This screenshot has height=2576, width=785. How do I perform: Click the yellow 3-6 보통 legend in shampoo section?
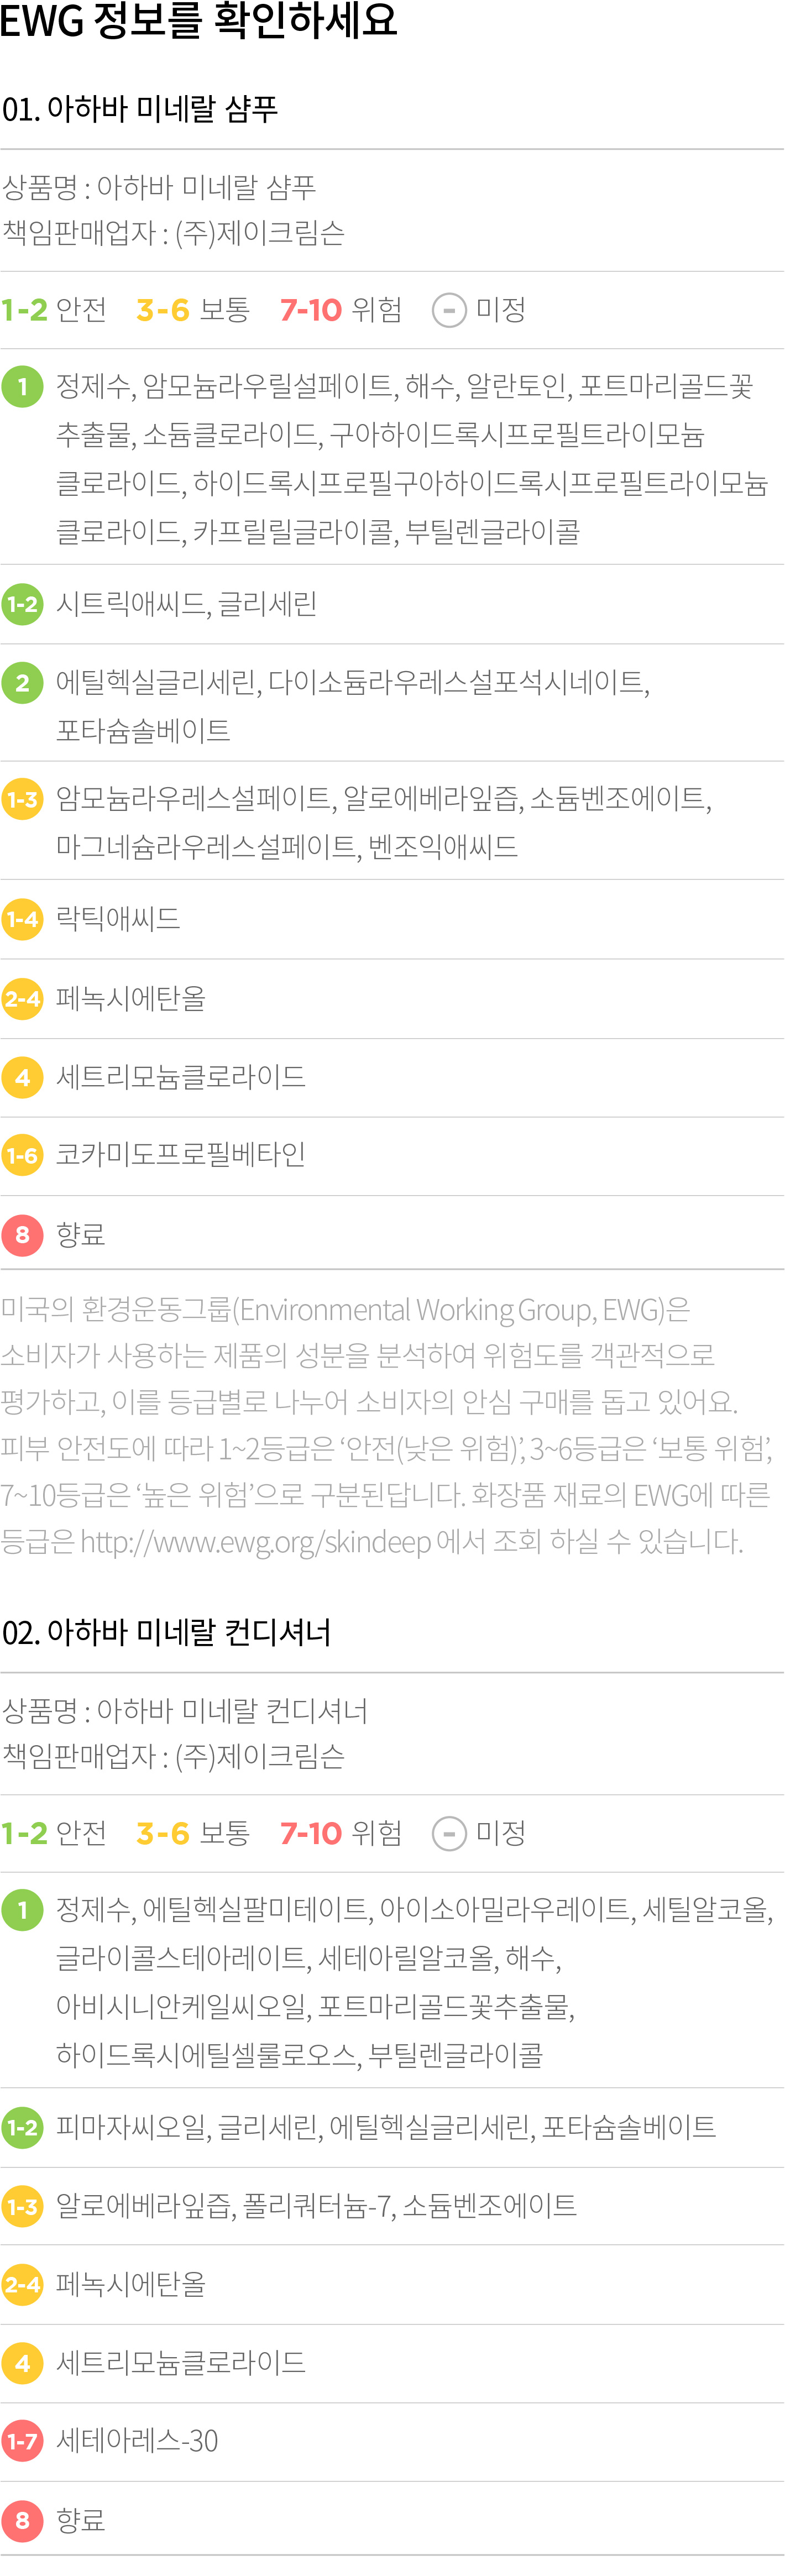(193, 310)
